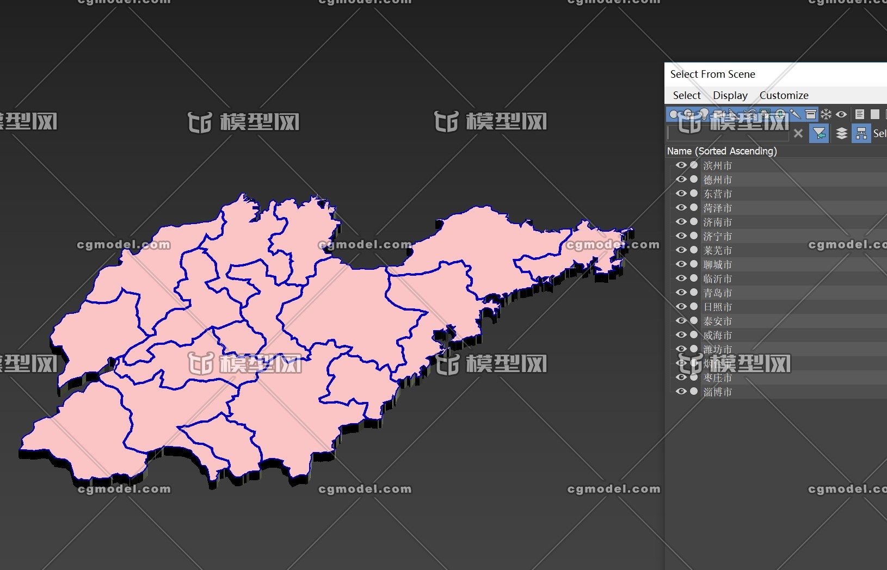Click the geometry sphere icon beside 潍坊市

694,349
